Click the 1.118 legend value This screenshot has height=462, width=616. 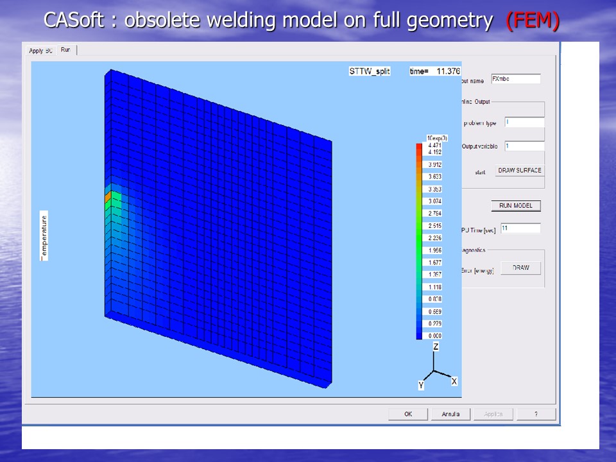[435, 287]
